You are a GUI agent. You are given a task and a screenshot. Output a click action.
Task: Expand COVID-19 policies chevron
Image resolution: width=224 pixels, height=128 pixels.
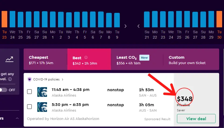point(62,79)
